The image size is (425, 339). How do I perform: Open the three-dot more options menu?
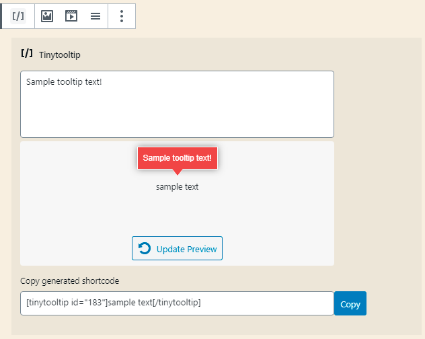pyautogui.click(x=121, y=16)
